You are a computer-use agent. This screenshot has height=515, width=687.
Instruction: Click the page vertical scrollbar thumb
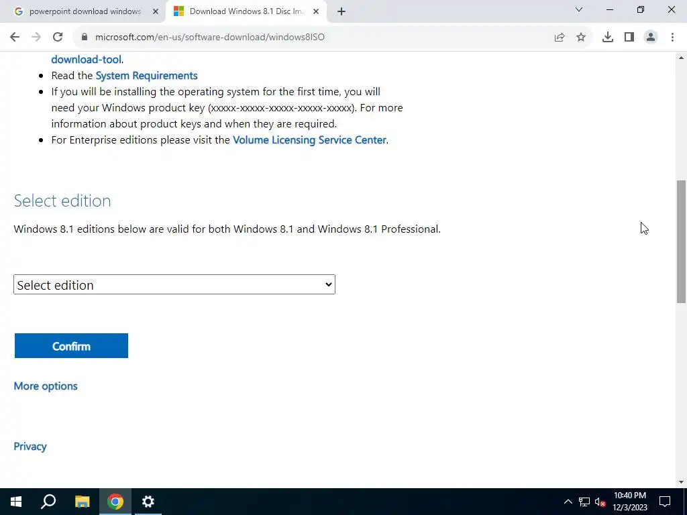(682, 241)
